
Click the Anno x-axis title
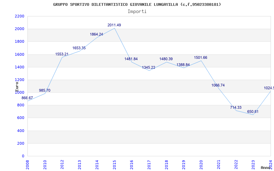click(x=266, y=168)
